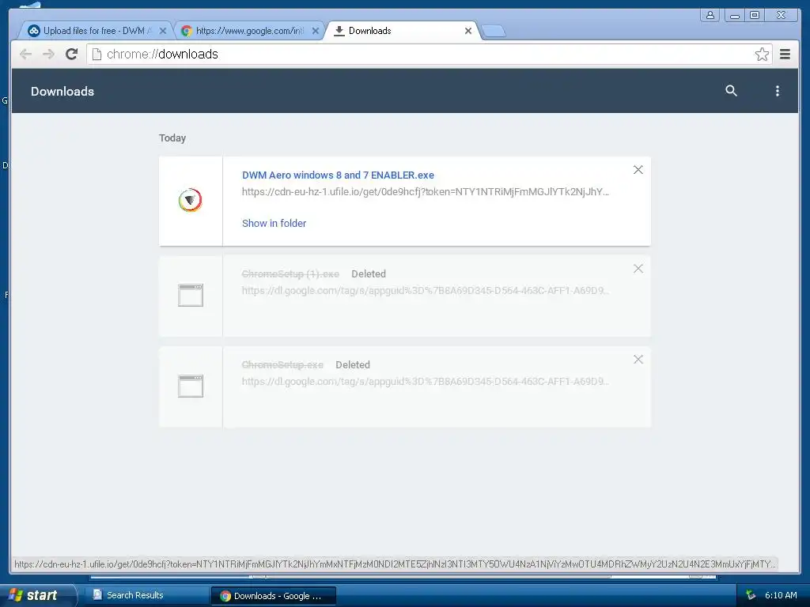
Task: Click Deleted label beside ChromeSetup (1).exe
Action: [x=369, y=274]
